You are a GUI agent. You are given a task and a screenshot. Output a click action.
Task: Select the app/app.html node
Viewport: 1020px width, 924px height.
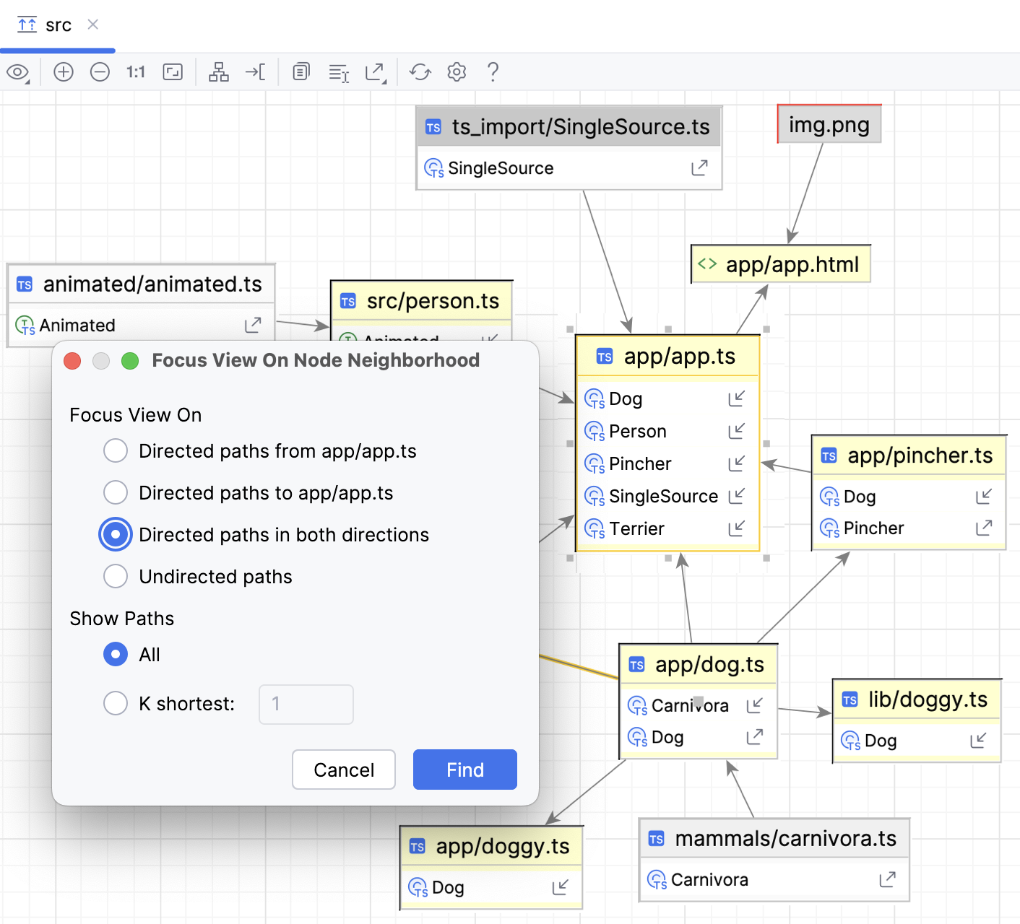click(x=781, y=264)
